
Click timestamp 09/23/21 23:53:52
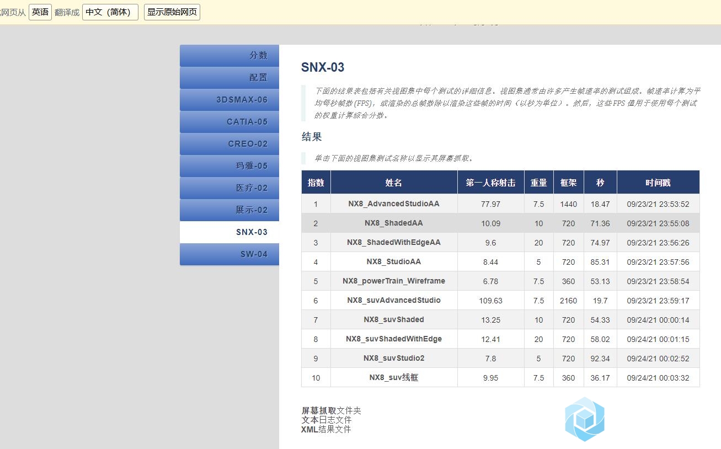pos(658,204)
